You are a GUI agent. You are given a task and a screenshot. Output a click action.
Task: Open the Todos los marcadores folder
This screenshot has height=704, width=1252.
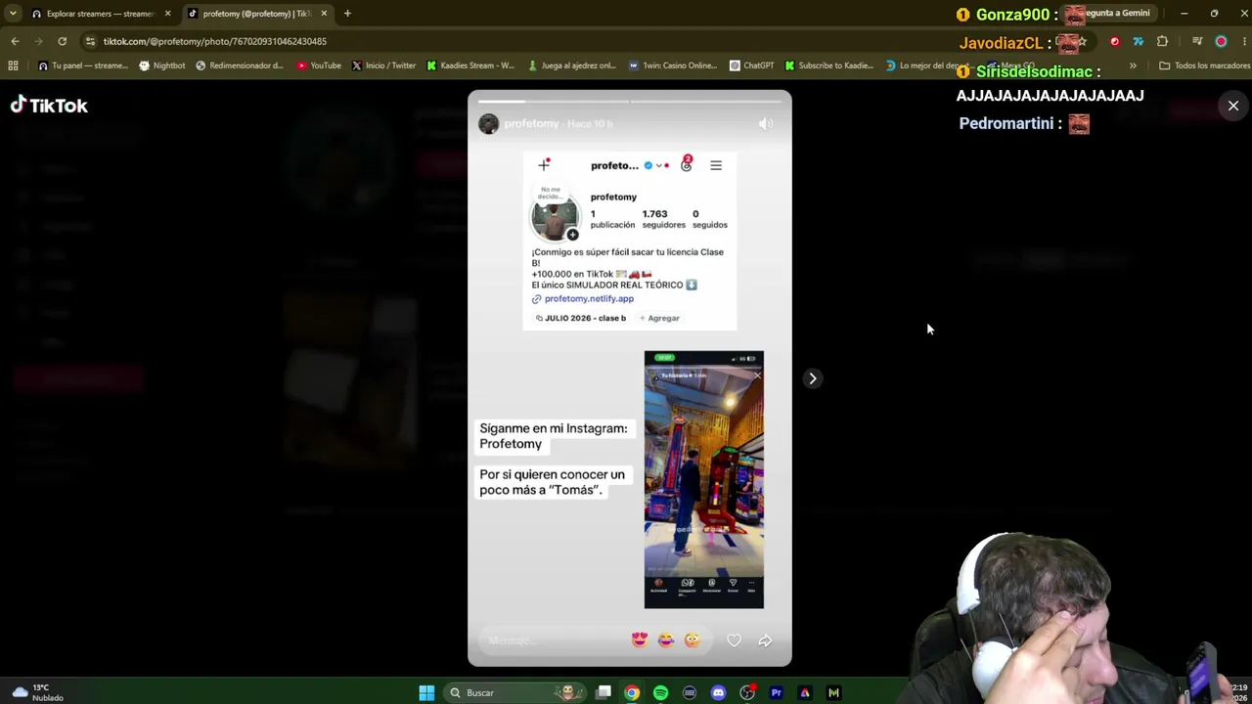1203,66
